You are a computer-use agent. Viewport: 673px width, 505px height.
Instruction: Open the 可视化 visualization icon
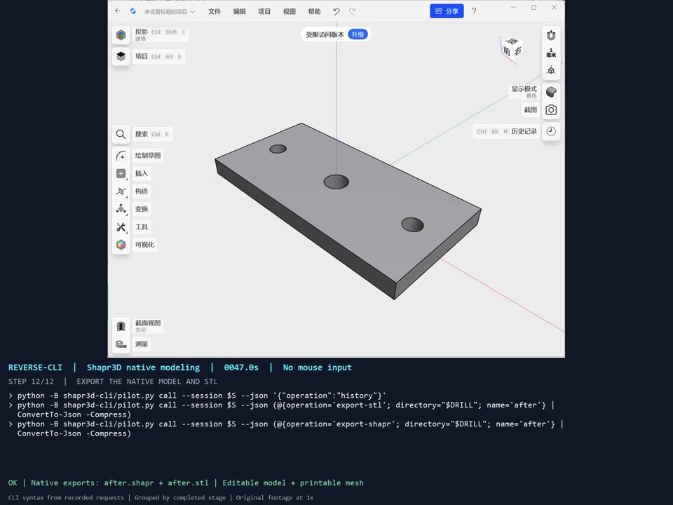(121, 245)
